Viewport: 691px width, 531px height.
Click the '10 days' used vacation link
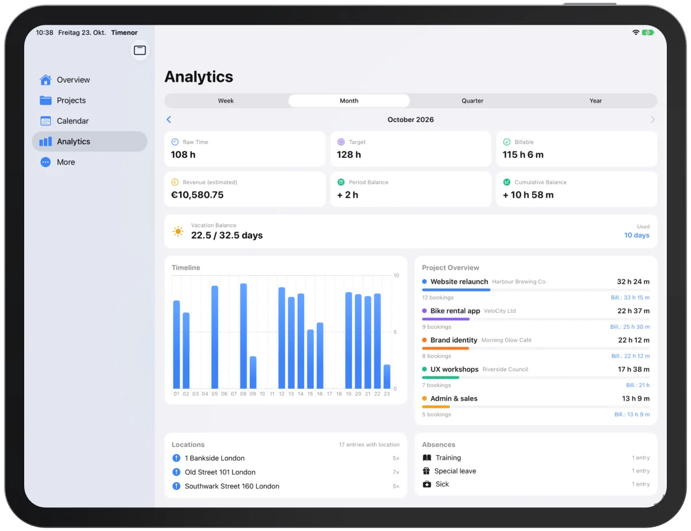[x=637, y=235]
